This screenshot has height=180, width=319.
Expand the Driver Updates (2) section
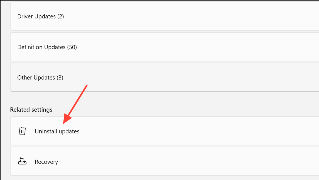[165, 16]
